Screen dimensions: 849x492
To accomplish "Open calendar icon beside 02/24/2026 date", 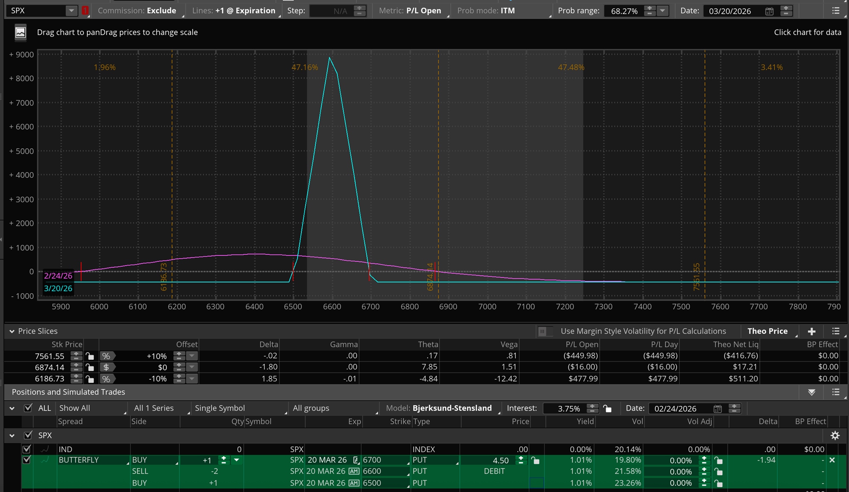I will 717,408.
